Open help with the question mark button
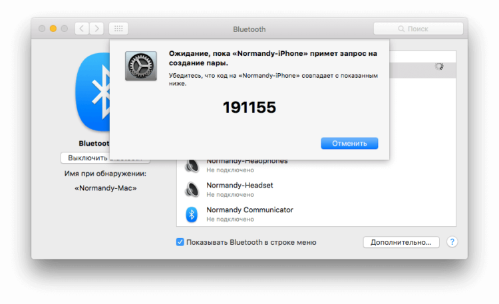The height and width of the screenshot is (304, 499). coord(452,242)
